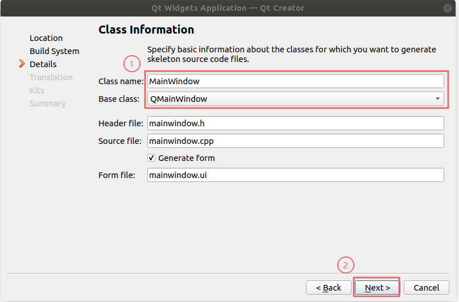459x302 pixels.
Task: Cancel the project wizard
Action: click(427, 288)
